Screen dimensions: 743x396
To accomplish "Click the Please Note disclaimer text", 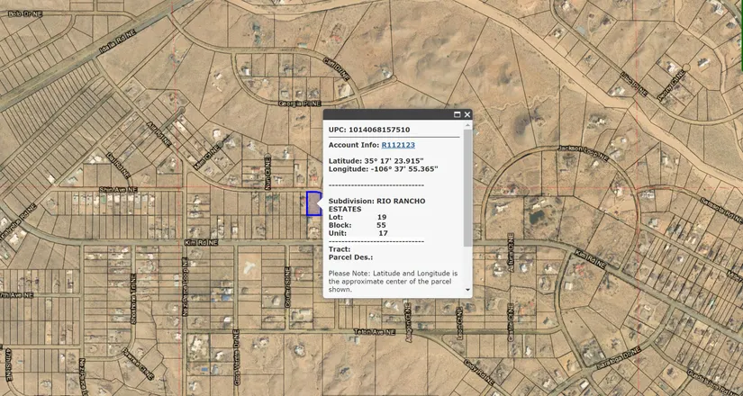I will click(x=394, y=281).
